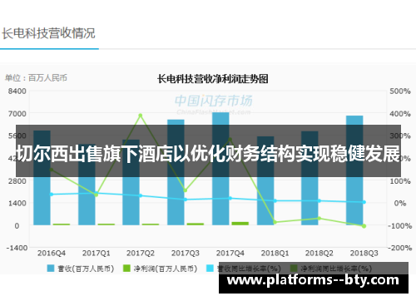Click the 2018Q3 blue revenue bar

(354, 170)
